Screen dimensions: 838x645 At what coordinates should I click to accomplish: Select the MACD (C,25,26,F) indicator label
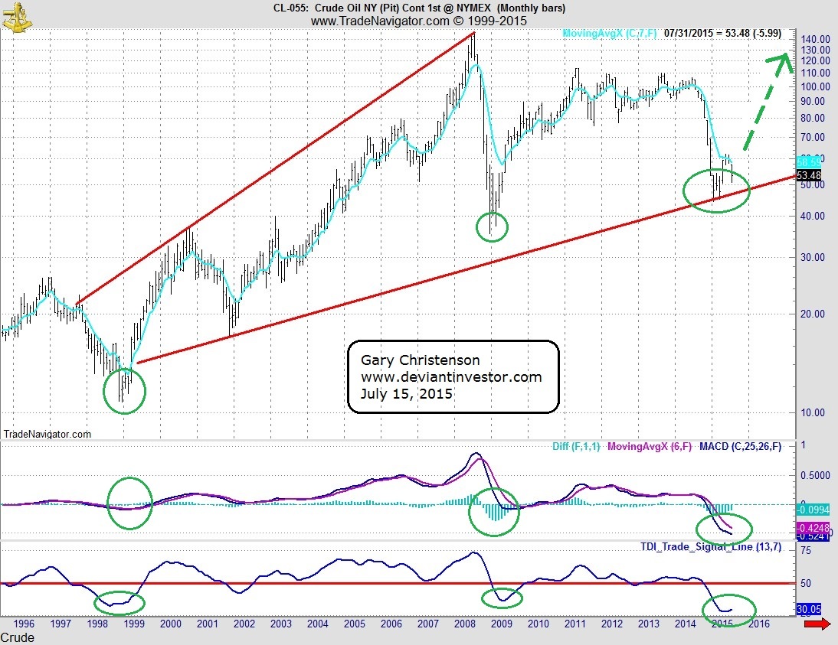point(740,446)
